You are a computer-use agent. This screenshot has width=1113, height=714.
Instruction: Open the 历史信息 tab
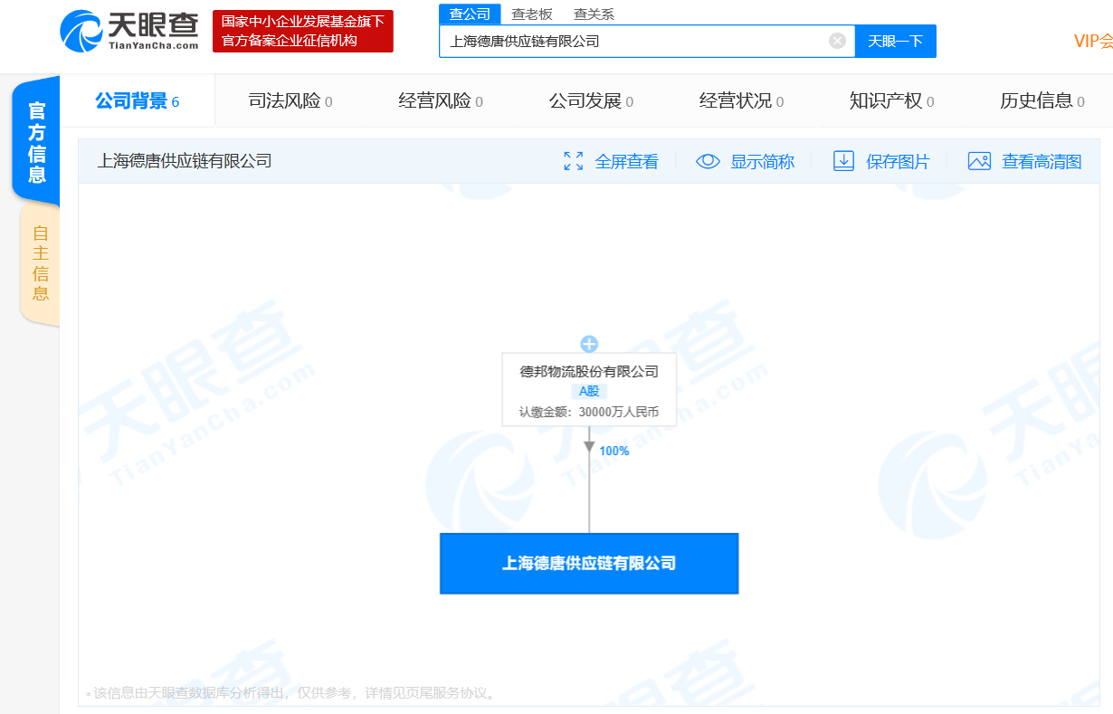[x=1042, y=101]
